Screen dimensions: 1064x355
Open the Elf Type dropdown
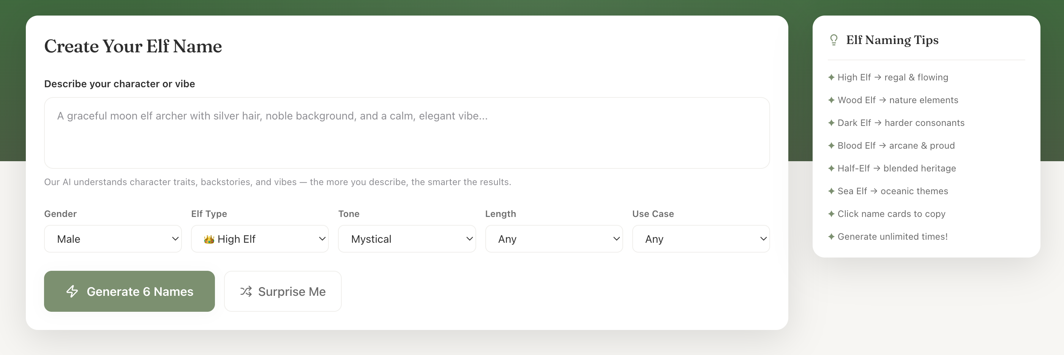click(260, 239)
